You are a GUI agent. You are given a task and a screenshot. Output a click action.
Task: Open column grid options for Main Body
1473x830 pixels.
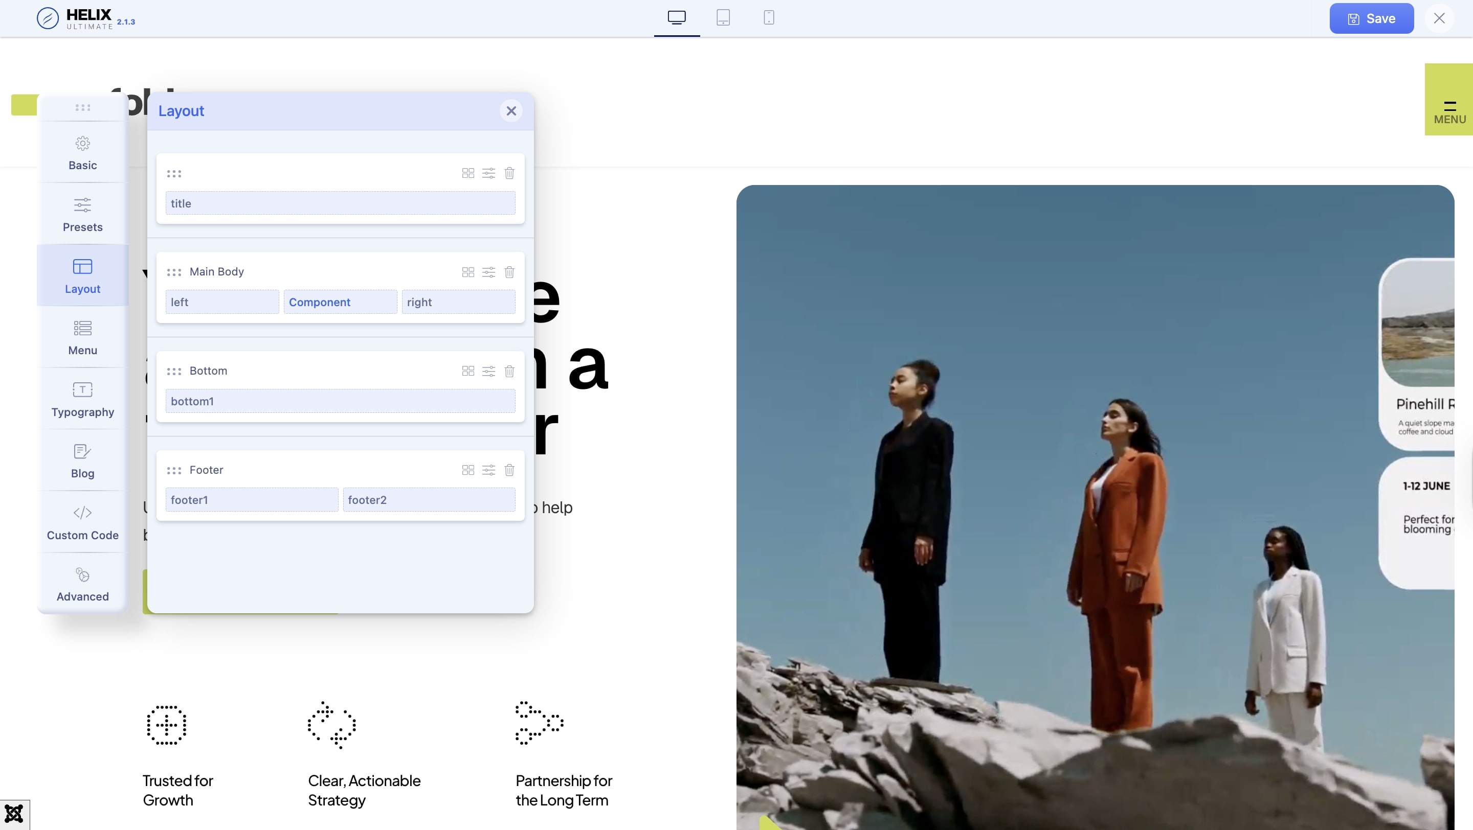pos(468,272)
